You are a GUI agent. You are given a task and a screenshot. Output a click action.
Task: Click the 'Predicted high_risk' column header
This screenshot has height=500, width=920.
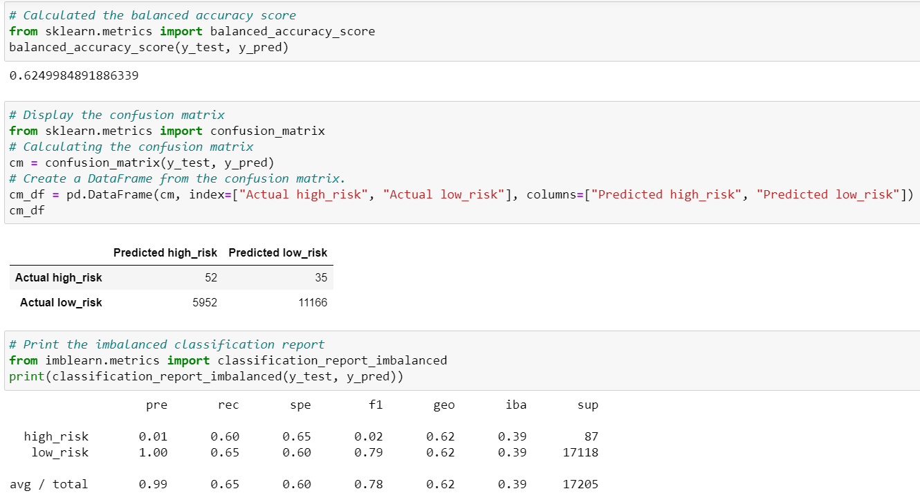pyautogui.click(x=165, y=253)
